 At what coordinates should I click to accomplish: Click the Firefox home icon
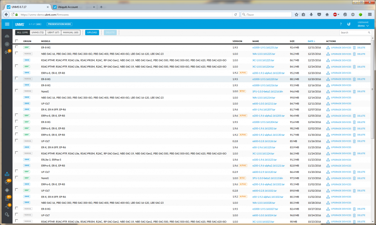point(326,15)
